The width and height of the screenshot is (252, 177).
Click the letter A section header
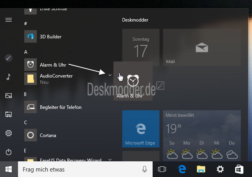click(25, 52)
